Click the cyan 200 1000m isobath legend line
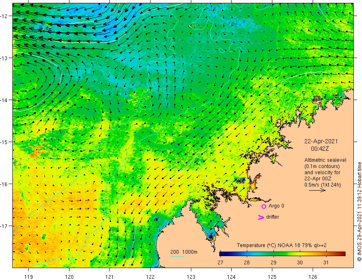Viewport: 362px width, 280px height. (x=177, y=256)
